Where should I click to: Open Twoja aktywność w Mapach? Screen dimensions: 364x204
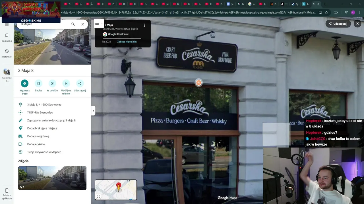52,152
